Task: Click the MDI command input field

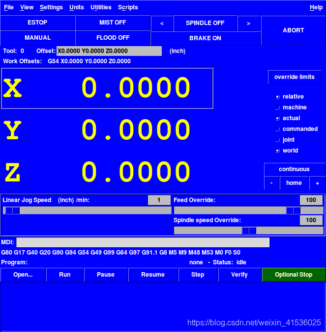Action: 143,242
